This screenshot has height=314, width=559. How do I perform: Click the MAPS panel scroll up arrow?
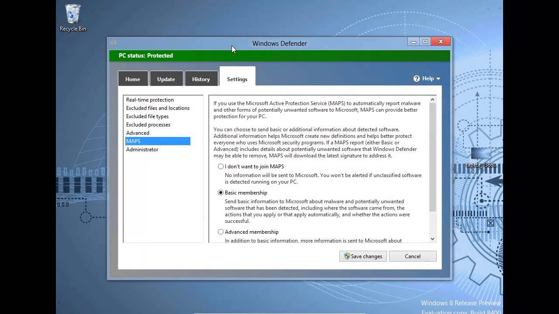tap(432, 99)
